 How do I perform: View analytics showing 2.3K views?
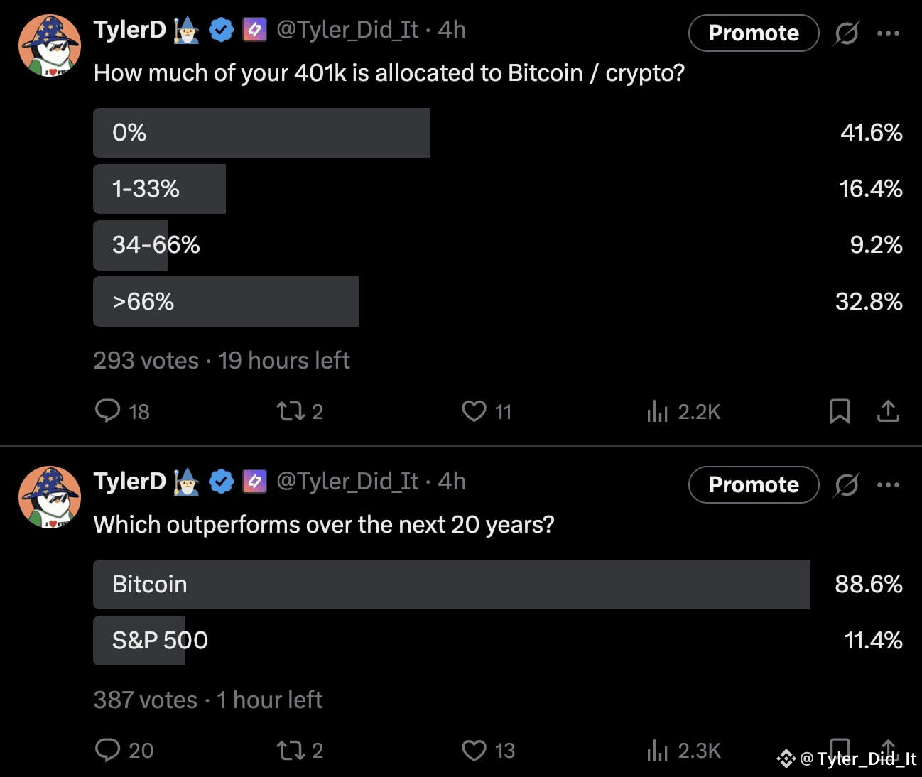click(683, 750)
